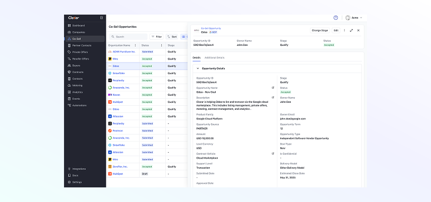Screen dimensions: 431x202
Task: Click the Perplexity row with Submitted status
Action: point(147,123)
